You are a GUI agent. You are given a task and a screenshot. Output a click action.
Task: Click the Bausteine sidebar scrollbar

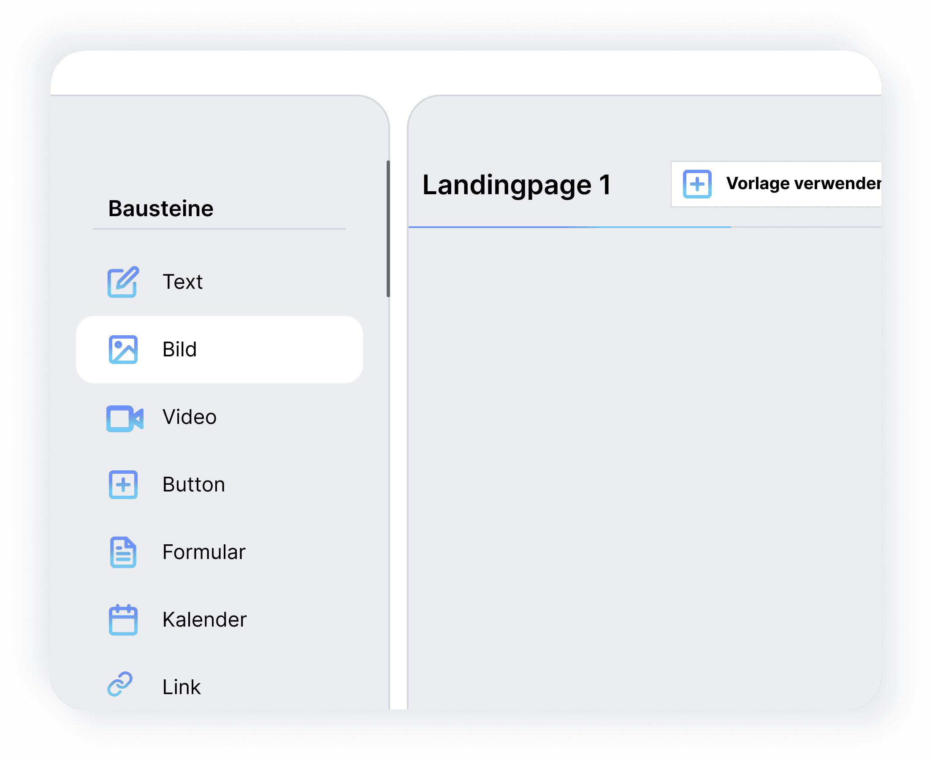[x=387, y=228]
